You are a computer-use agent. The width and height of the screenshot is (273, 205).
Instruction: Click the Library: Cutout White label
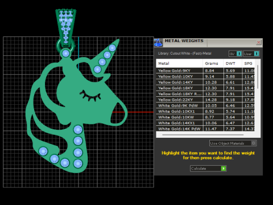185,54
